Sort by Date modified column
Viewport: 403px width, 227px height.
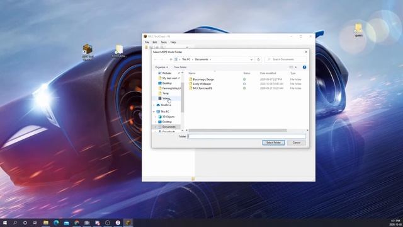[x=268, y=73]
